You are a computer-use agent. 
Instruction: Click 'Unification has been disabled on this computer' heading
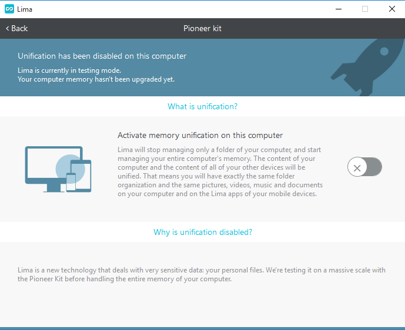coord(102,56)
